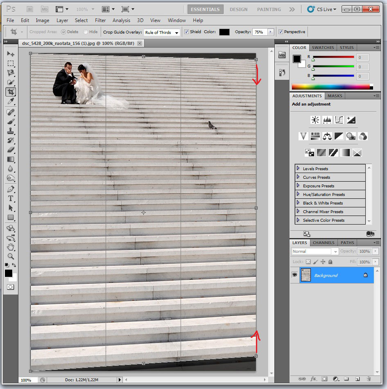
Task: Expand the Levels Presets list
Action: pyautogui.click(x=298, y=169)
